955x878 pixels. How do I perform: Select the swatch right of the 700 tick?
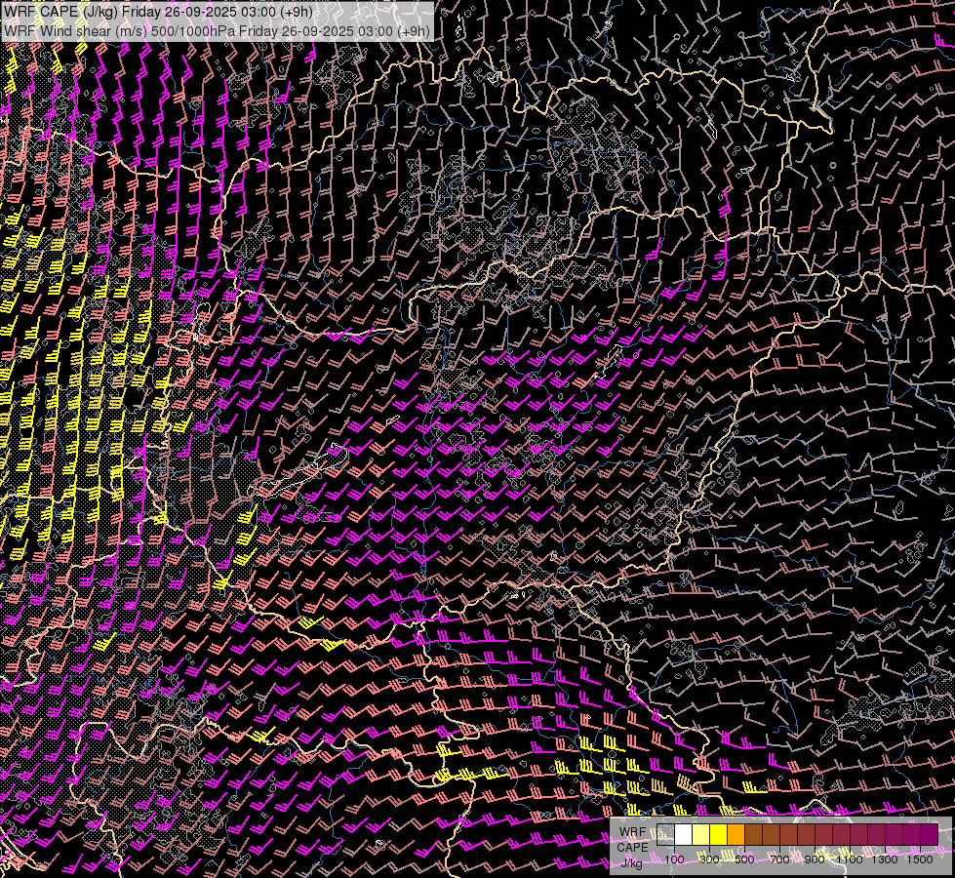[789, 834]
